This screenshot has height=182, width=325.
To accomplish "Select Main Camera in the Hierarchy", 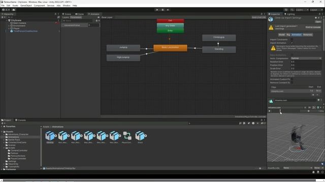I will click(19, 23).
